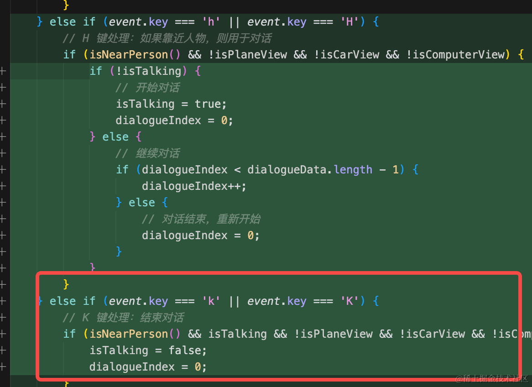Click the uppercase 'K' string literal
Viewport: 532px width, 387px height.
tap(349, 301)
